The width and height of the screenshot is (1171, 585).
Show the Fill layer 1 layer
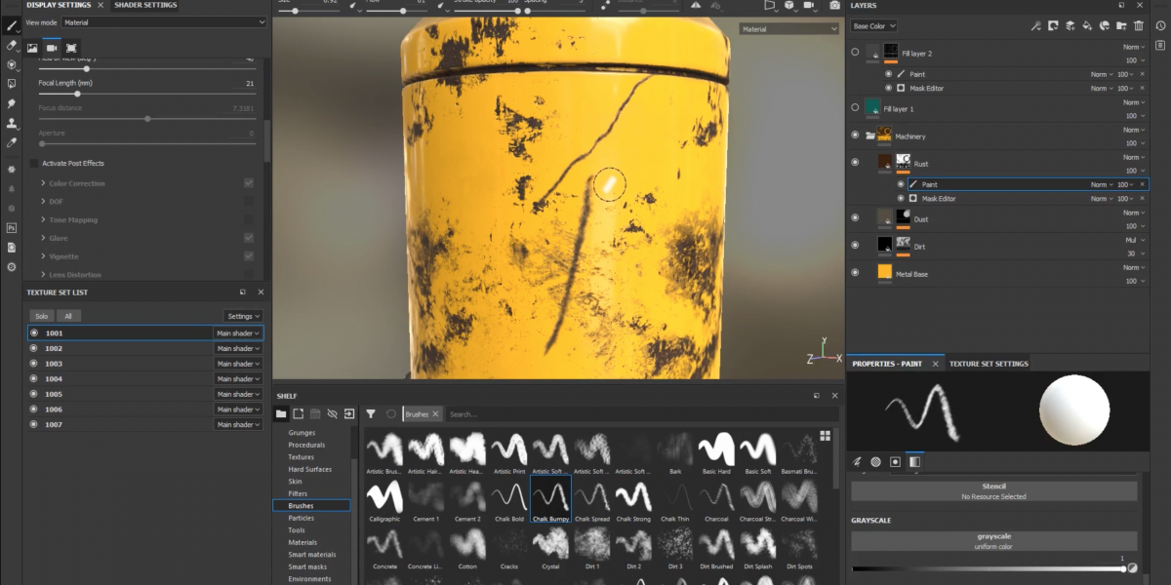point(856,107)
